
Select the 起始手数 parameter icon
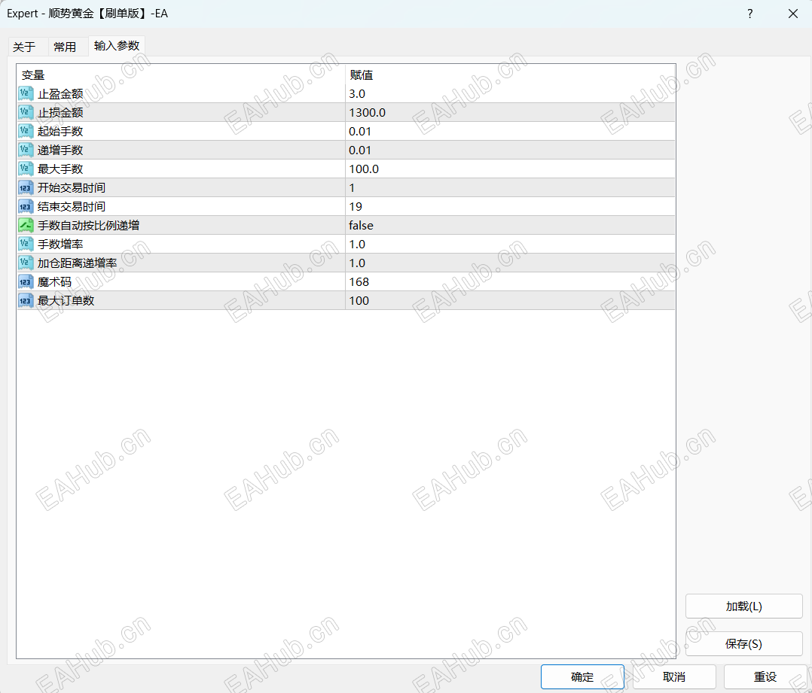point(24,131)
